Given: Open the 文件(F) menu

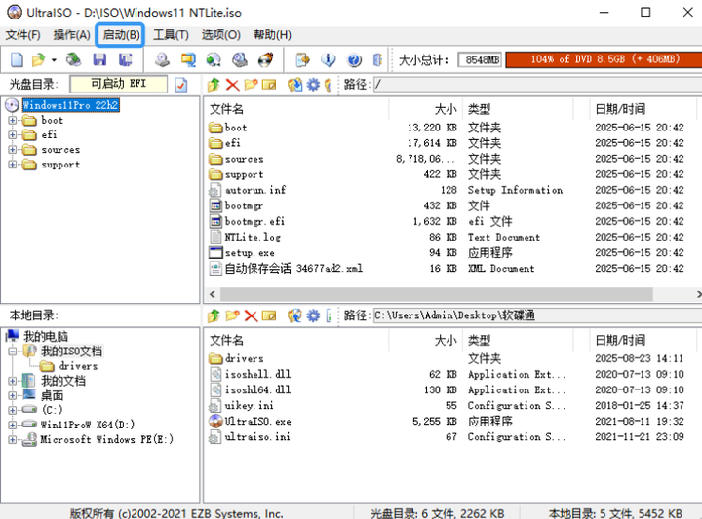Looking at the screenshot, I should click(x=22, y=35).
